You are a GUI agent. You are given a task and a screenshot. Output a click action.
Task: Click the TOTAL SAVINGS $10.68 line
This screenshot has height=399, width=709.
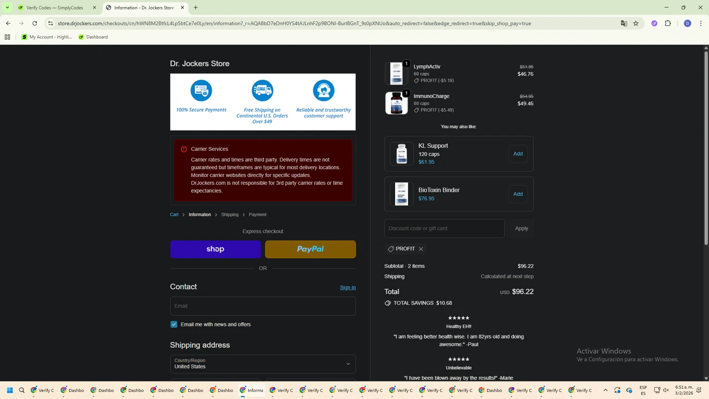[x=418, y=303]
